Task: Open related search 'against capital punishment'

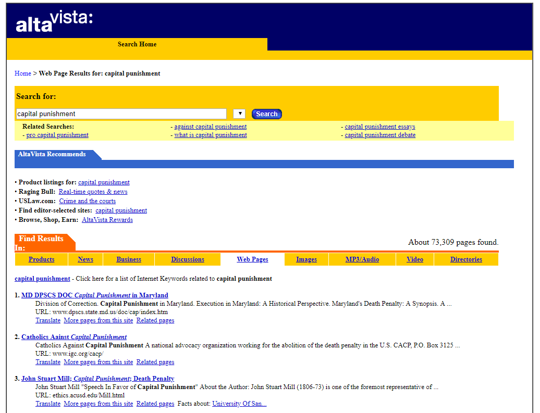Action: coord(211,127)
